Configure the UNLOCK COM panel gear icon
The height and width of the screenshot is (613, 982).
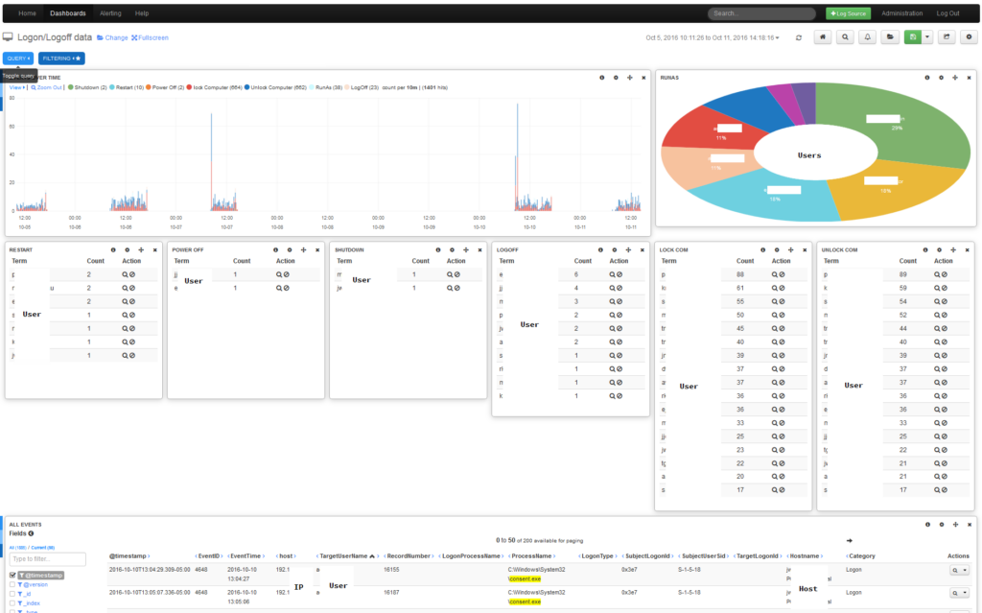click(939, 250)
